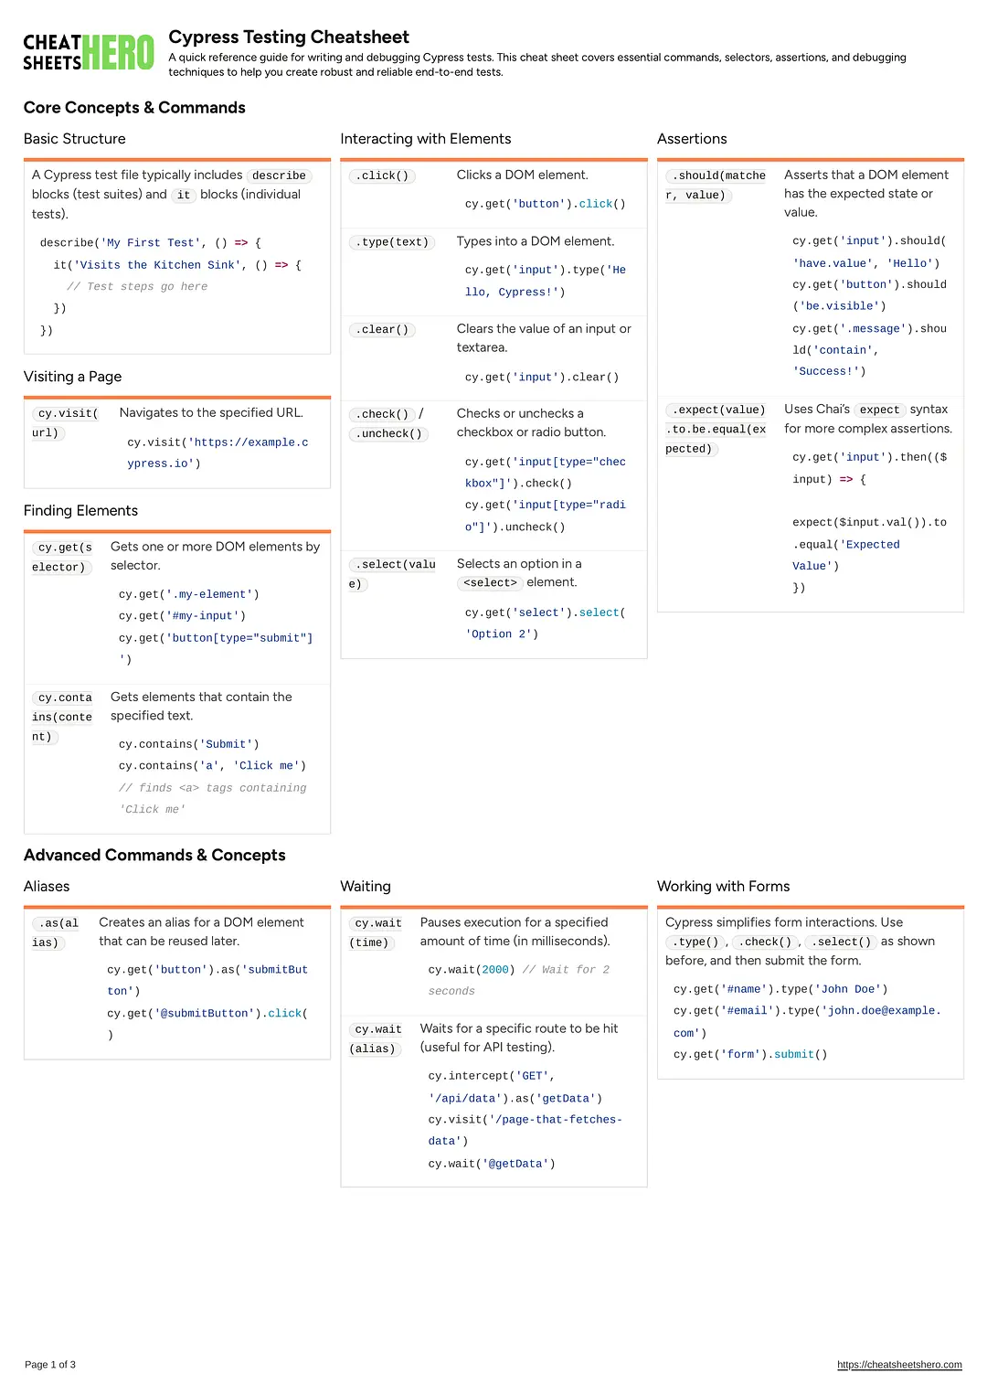Click the cy.get('input').clear() example
987x1395 pixels.
(x=542, y=377)
